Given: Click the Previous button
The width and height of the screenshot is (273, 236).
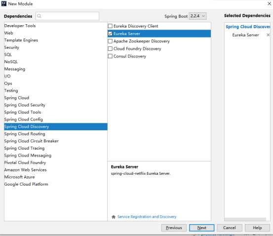Looking at the screenshot, I should tap(174, 228).
